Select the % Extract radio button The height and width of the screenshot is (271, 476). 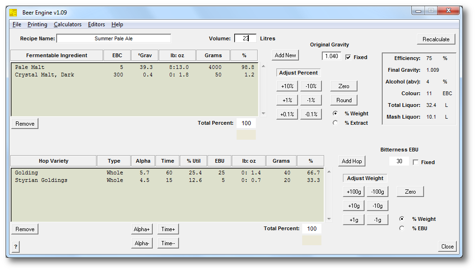coord(335,123)
